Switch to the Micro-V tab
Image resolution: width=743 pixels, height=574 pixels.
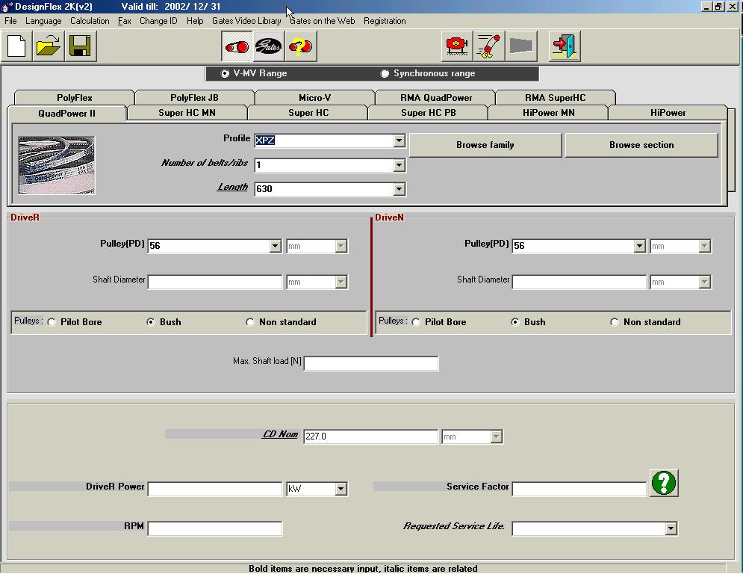[x=314, y=98]
